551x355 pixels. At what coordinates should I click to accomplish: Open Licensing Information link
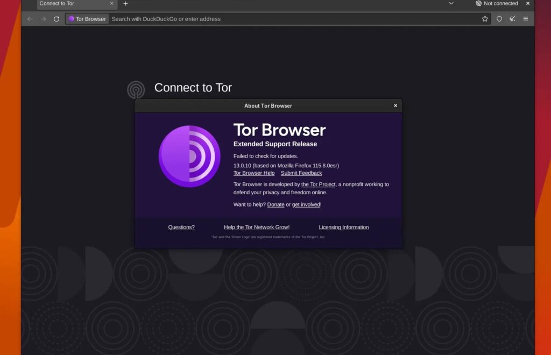(344, 227)
